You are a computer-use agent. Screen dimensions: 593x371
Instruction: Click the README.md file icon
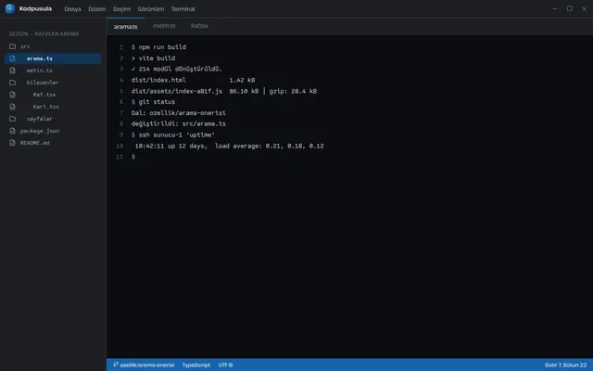[x=12, y=143]
